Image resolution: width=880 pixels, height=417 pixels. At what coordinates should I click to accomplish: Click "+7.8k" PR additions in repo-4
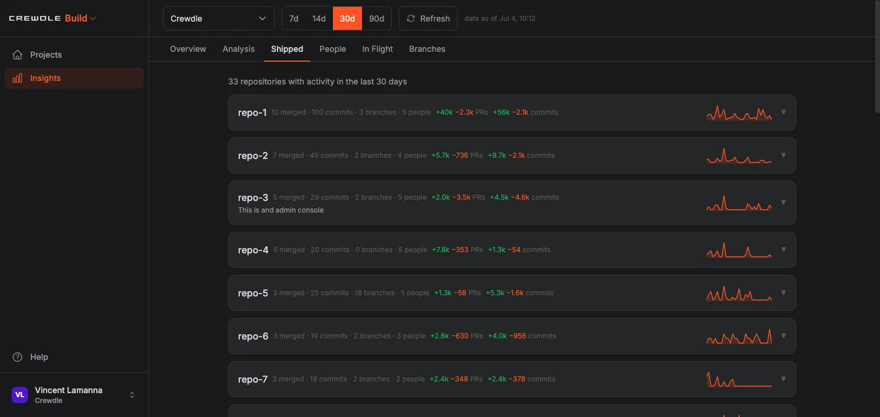(441, 250)
